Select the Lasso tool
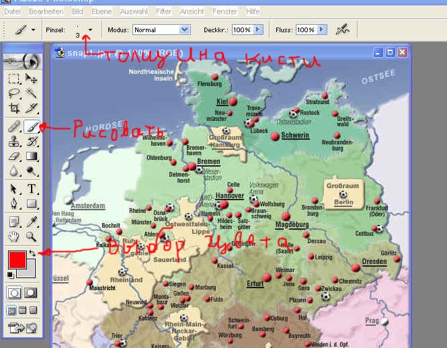The image size is (447, 348). (13, 93)
